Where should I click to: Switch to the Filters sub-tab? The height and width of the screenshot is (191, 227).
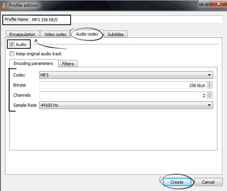tap(68, 64)
